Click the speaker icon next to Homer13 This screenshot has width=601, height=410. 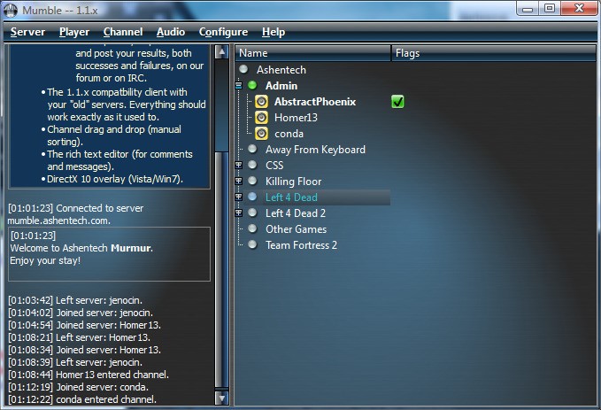261,118
